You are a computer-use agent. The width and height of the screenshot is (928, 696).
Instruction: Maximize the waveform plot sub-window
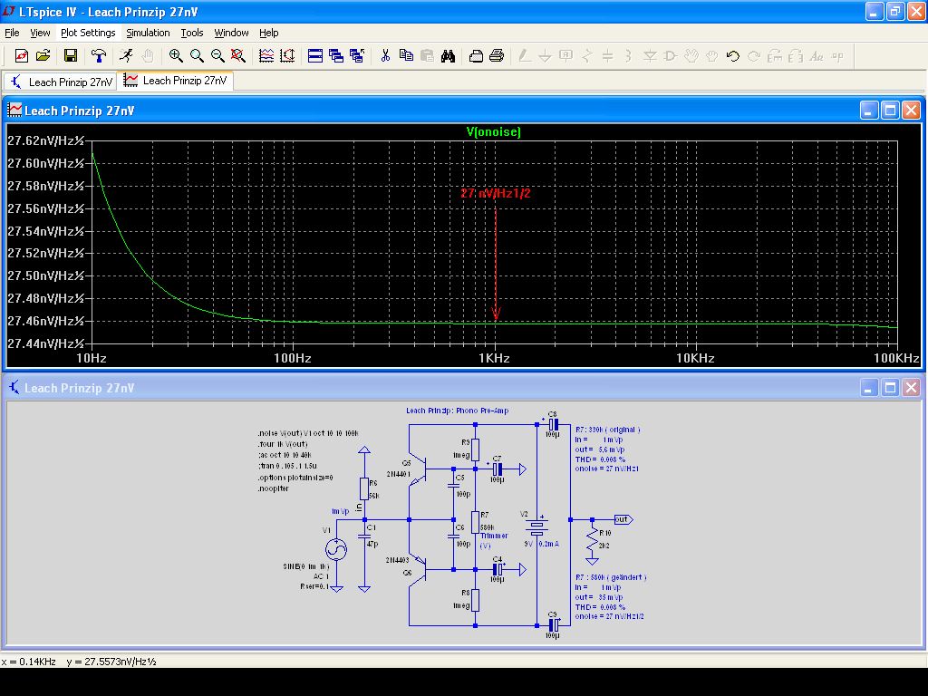pyautogui.click(x=890, y=111)
